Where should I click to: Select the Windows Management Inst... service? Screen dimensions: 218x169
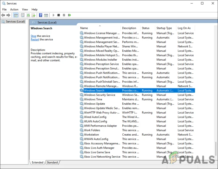137,38
